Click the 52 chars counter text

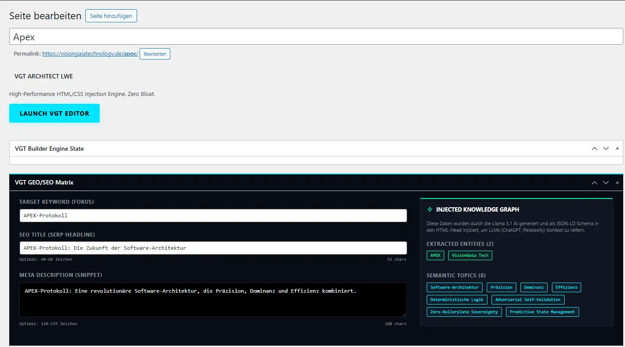point(397,259)
